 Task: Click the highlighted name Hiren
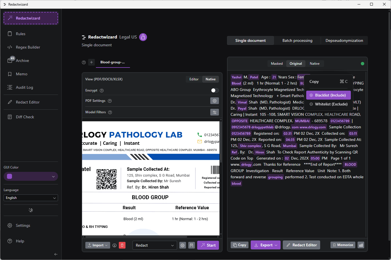260,152
